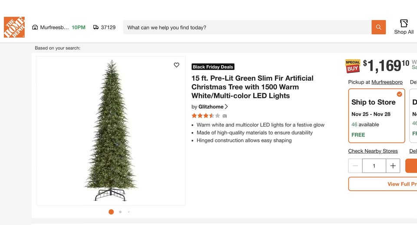The width and height of the screenshot is (417, 225).
Task: Click the Home Depot logo
Action: (x=14, y=27)
